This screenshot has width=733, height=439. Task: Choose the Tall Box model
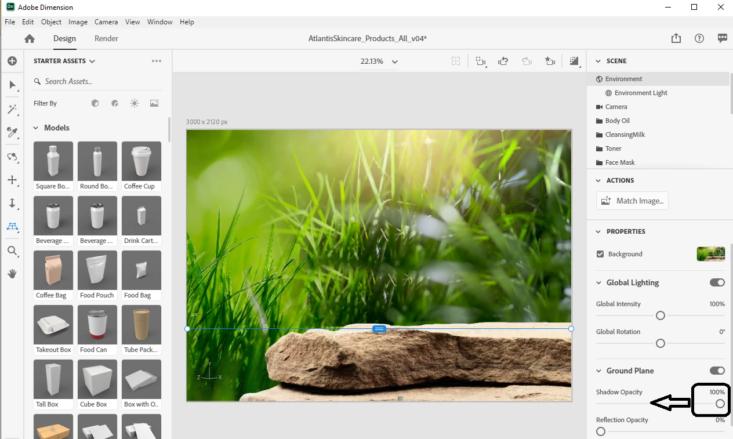[x=53, y=384]
